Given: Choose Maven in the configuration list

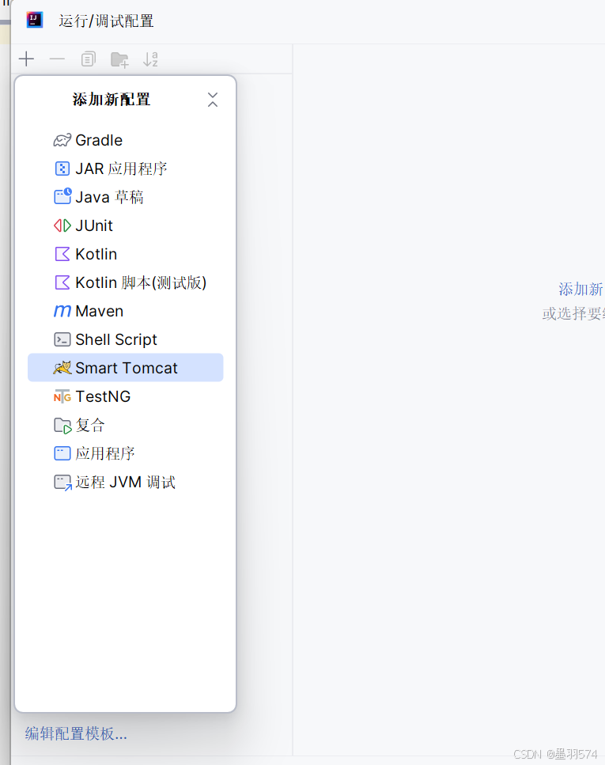Looking at the screenshot, I should click(126, 311).
